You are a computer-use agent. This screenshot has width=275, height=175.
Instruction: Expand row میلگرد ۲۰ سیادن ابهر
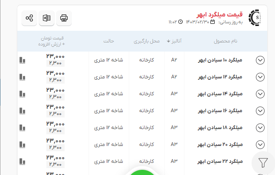coord(260,144)
